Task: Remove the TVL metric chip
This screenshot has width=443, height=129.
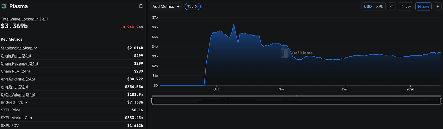Action: pos(196,6)
